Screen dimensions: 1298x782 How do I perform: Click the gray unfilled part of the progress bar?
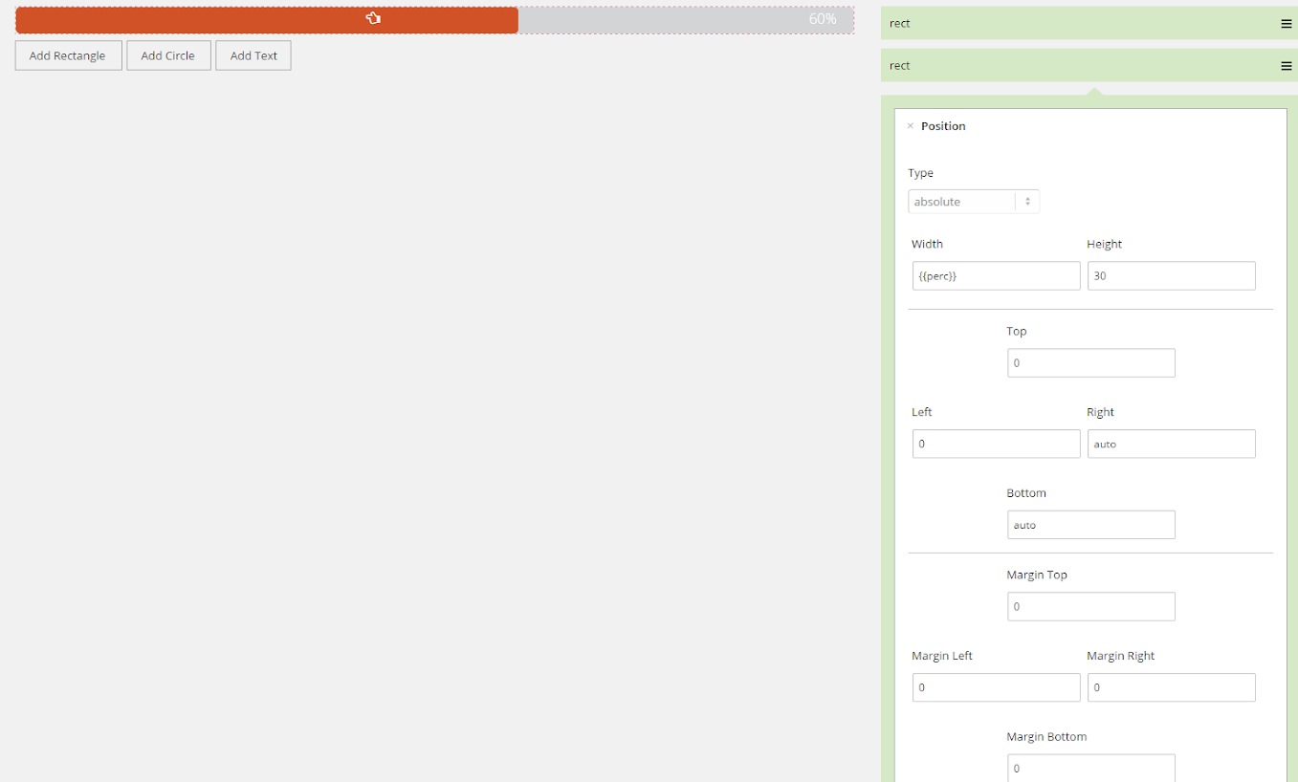660,20
